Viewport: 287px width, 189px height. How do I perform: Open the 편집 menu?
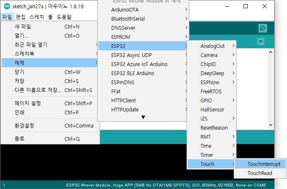point(21,17)
